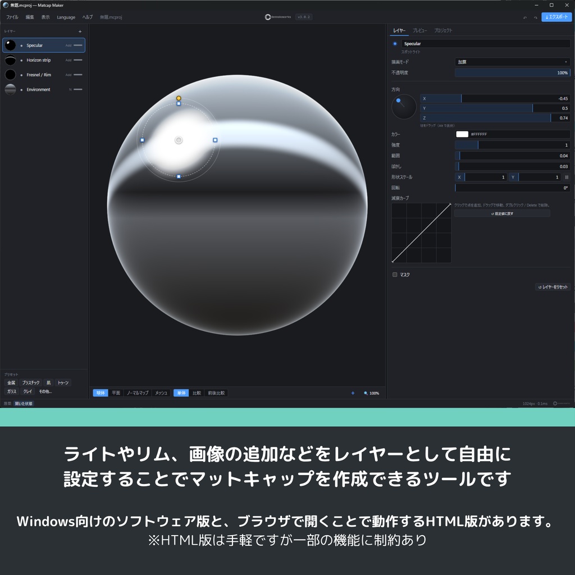Click the redo arrow icon
The width and height of the screenshot is (575, 575).
tap(535, 17)
